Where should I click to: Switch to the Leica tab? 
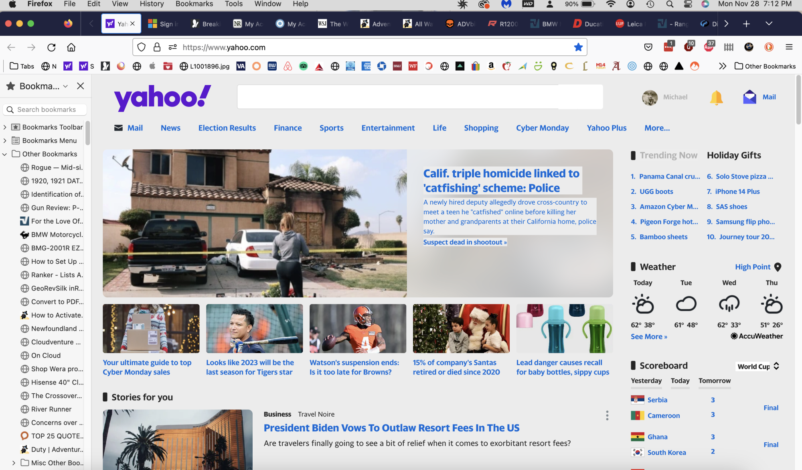pos(629,24)
